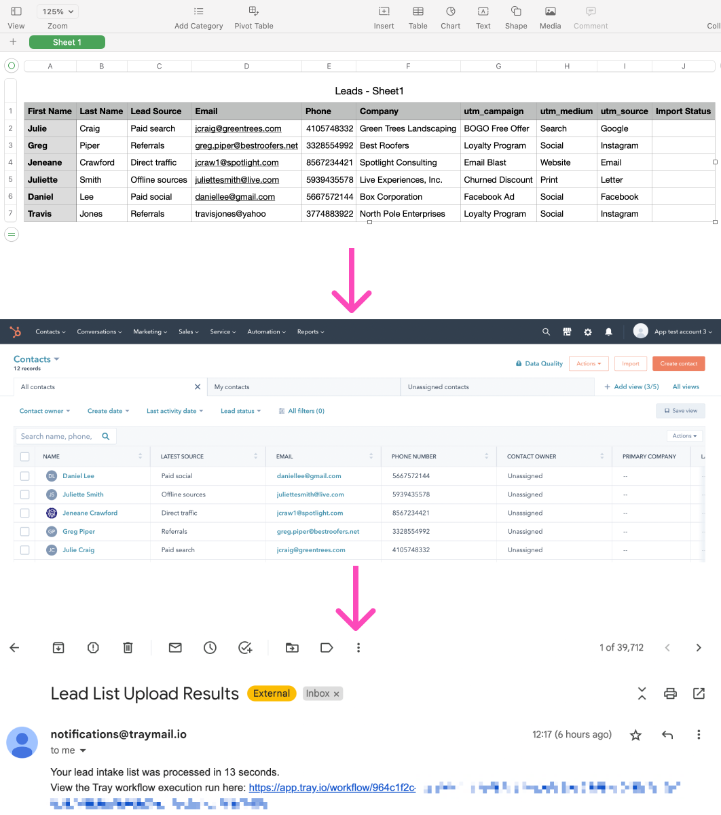Click the Text toolbar icon
The height and width of the screenshot is (815, 721).
(x=483, y=12)
